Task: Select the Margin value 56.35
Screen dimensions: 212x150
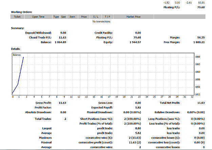Action: [x=201, y=38]
